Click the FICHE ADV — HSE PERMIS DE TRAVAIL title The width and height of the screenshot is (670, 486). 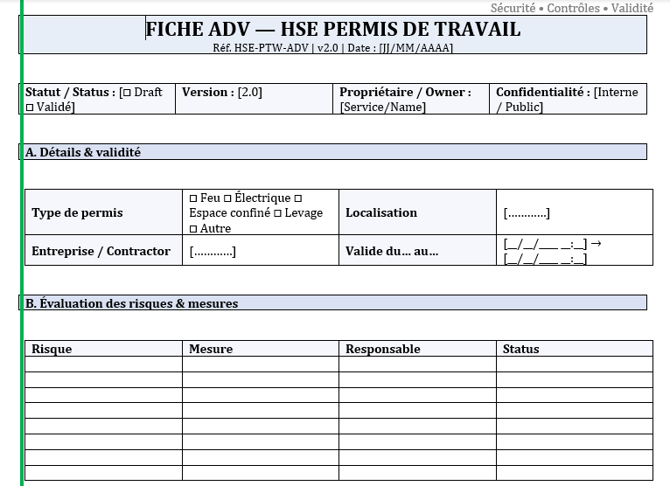pyautogui.click(x=333, y=30)
